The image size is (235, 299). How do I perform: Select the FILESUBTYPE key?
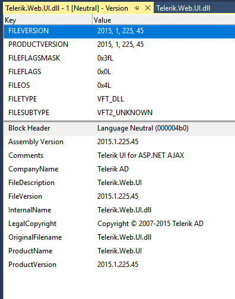point(28,113)
